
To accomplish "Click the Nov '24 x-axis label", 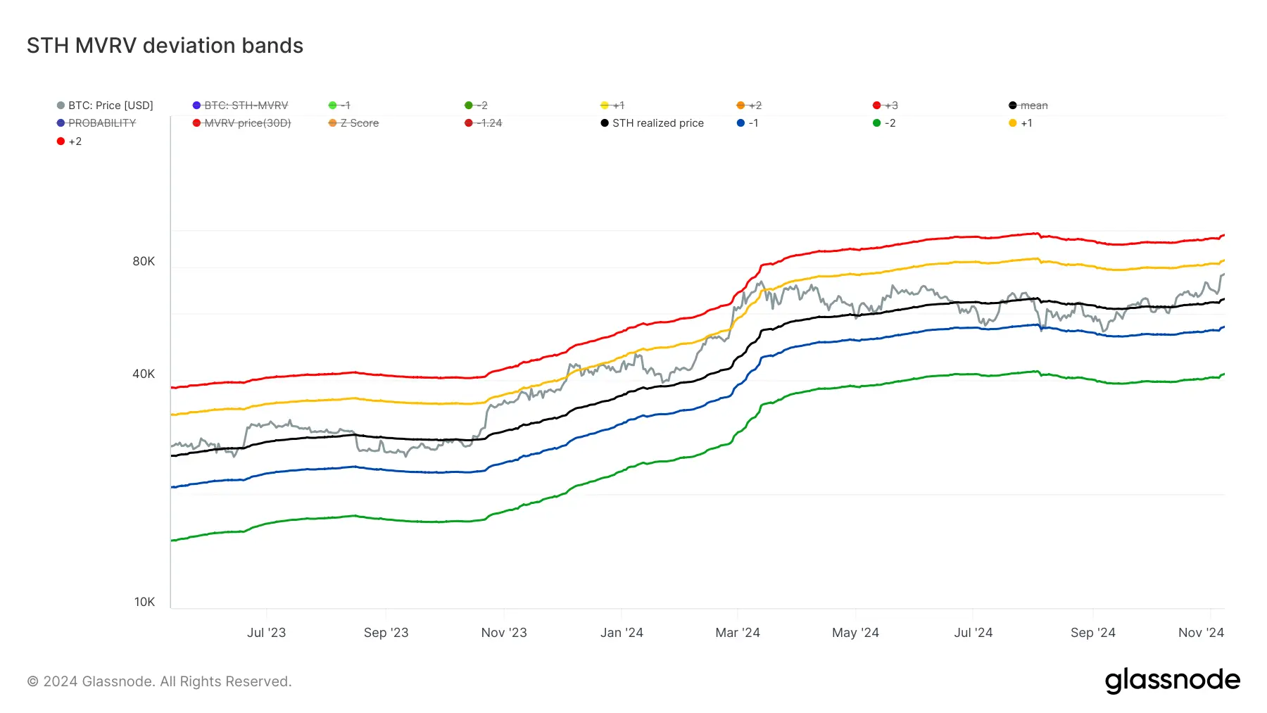I will coord(1201,633).
